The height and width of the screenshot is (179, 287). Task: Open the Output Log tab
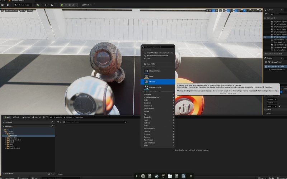[x=23, y=178]
